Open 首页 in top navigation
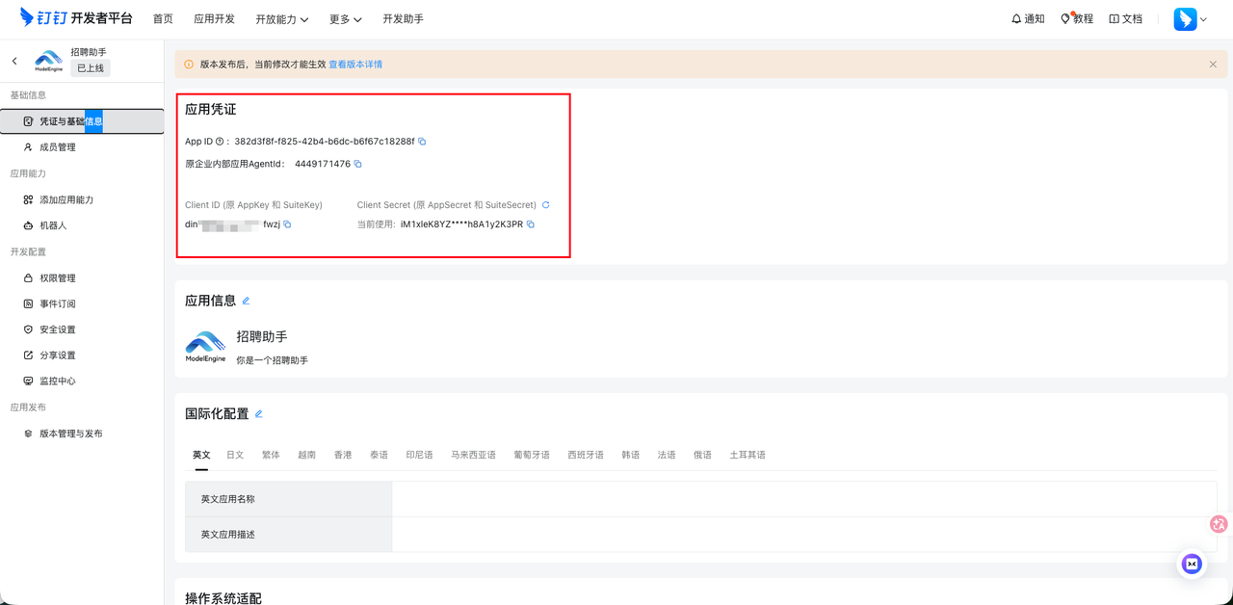Image resolution: width=1233 pixels, height=605 pixels. coord(163,19)
